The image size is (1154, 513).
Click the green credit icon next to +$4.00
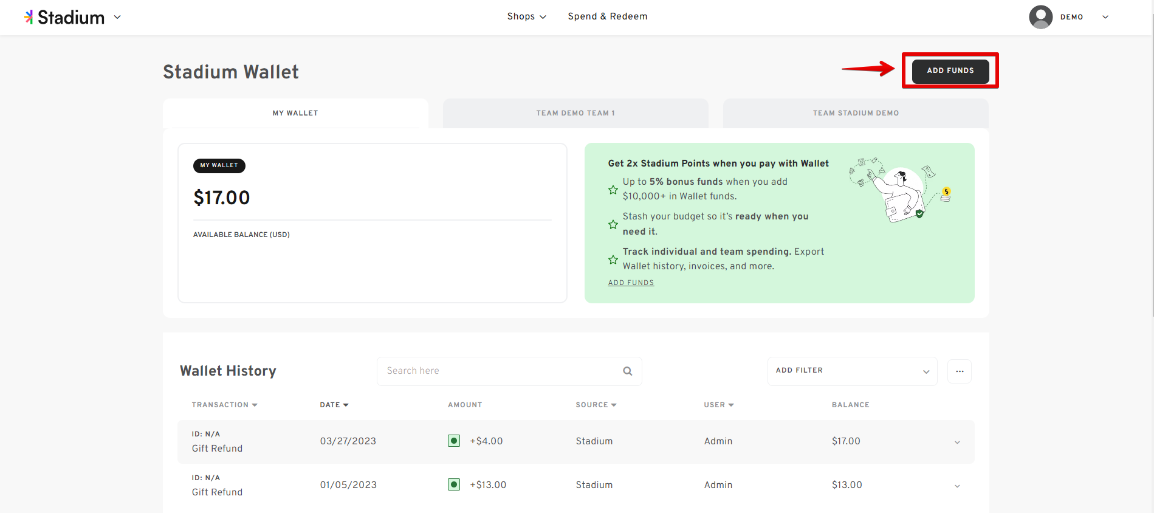coord(454,441)
